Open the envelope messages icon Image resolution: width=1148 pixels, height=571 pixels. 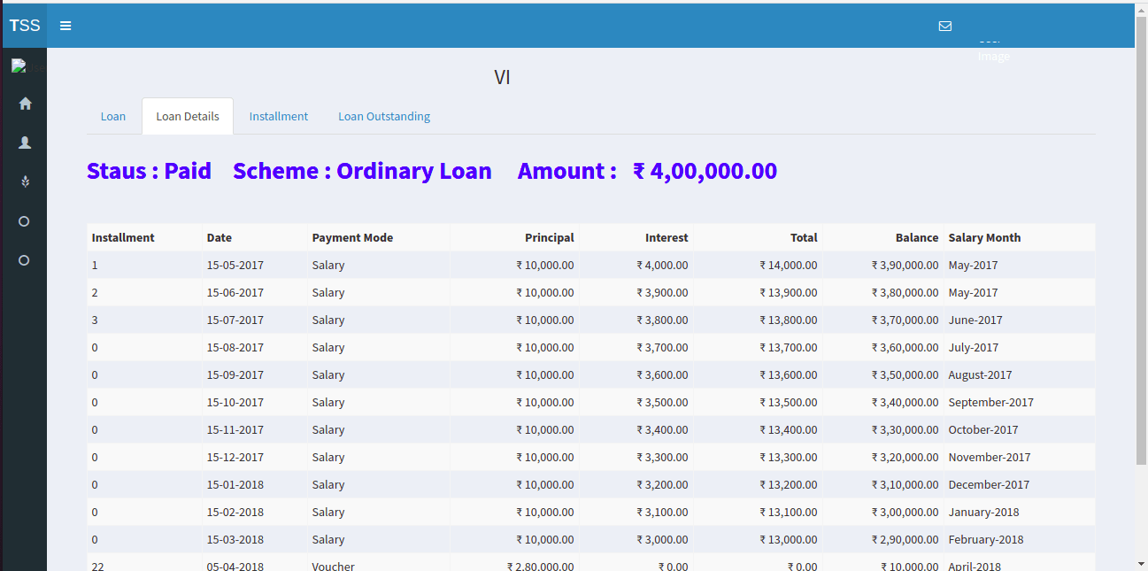pyautogui.click(x=944, y=26)
